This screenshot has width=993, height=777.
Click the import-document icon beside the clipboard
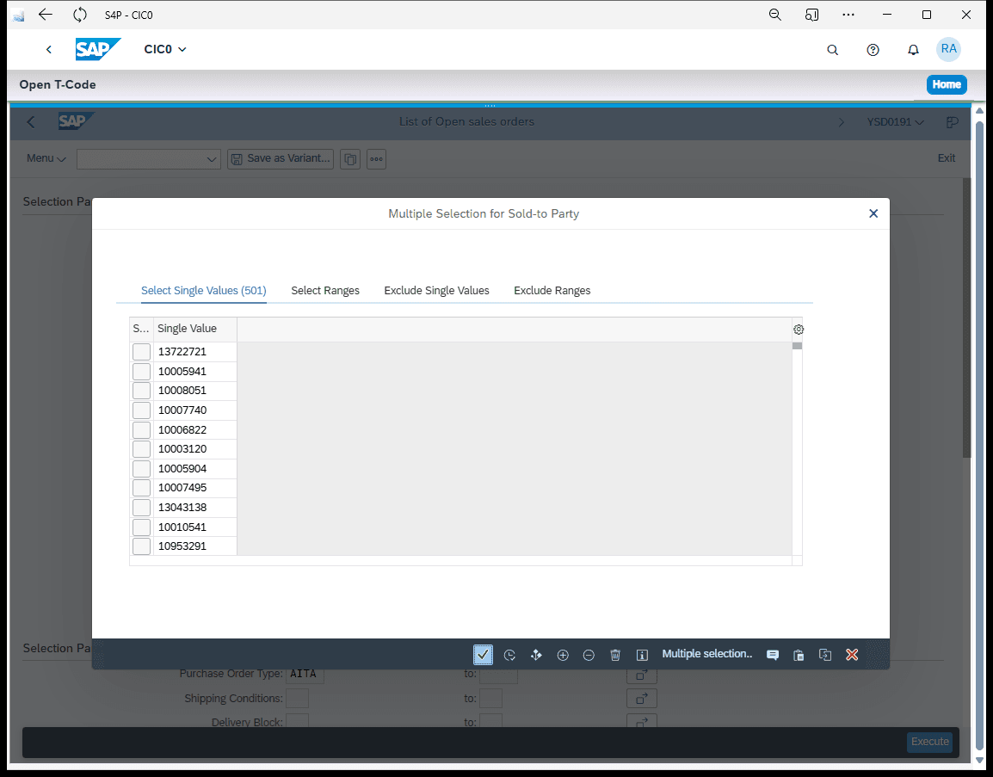(x=825, y=655)
